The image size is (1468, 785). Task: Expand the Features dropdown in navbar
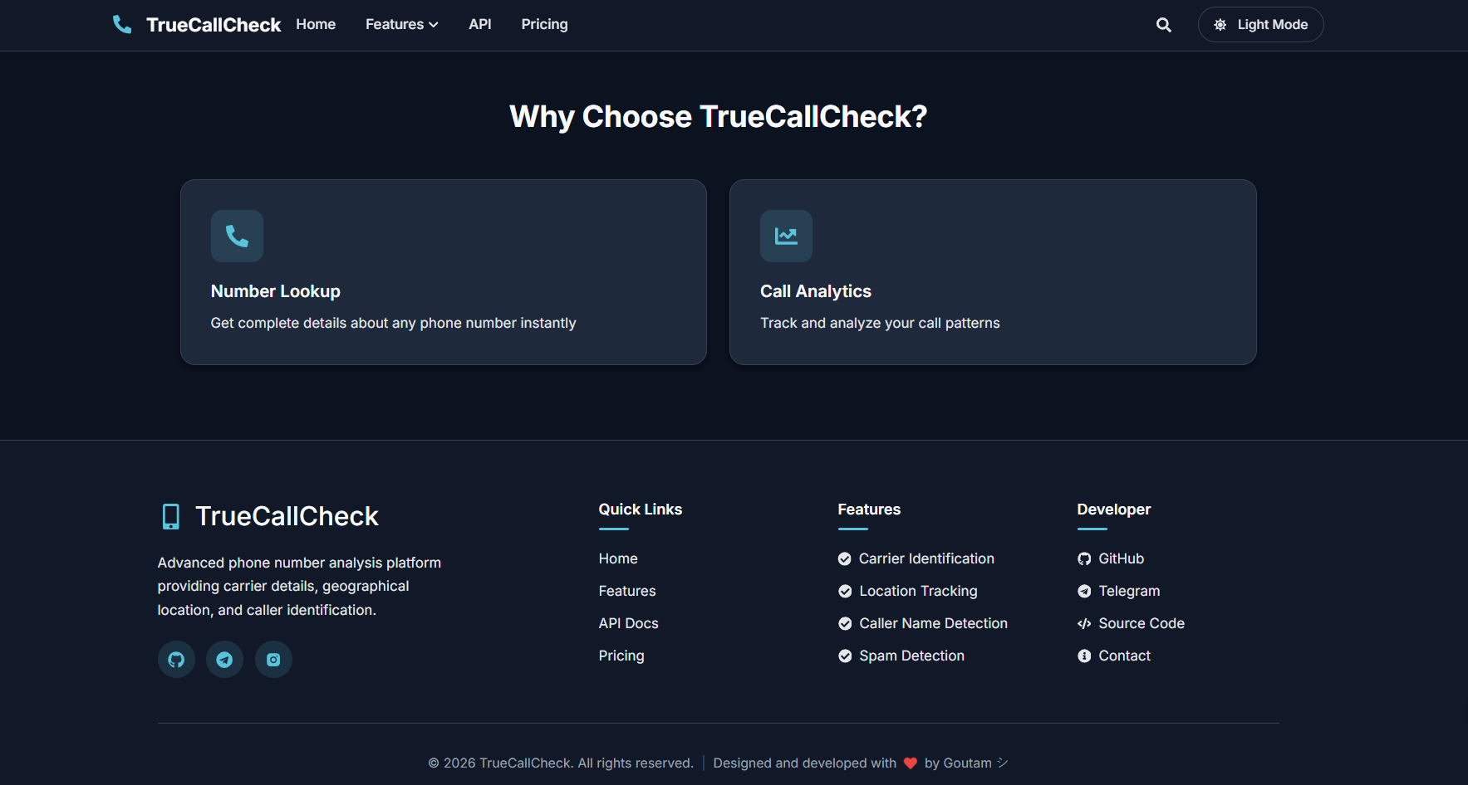401,25
